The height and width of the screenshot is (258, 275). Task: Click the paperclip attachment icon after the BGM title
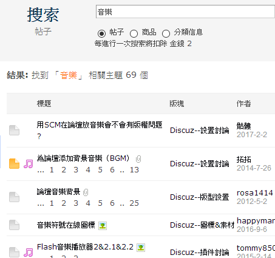click(138, 159)
